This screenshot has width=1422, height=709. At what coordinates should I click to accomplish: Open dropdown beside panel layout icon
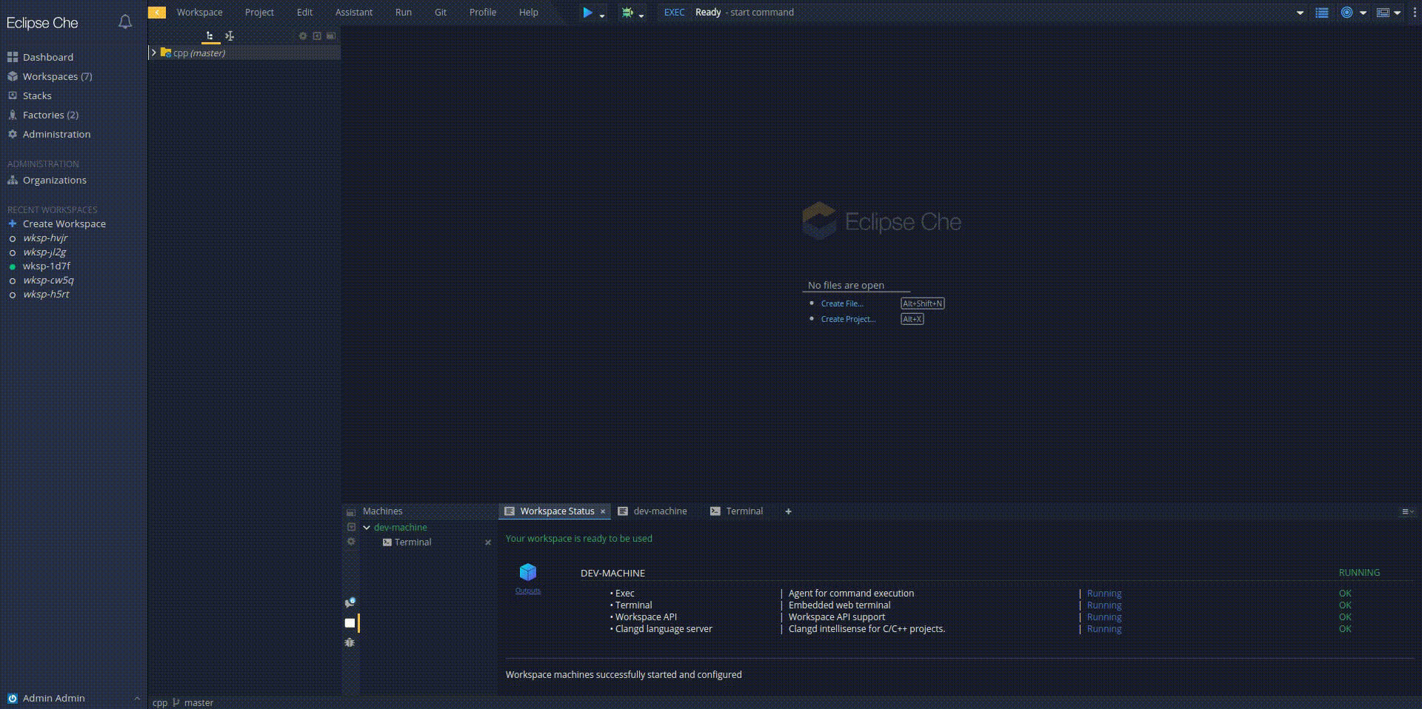click(x=1398, y=13)
